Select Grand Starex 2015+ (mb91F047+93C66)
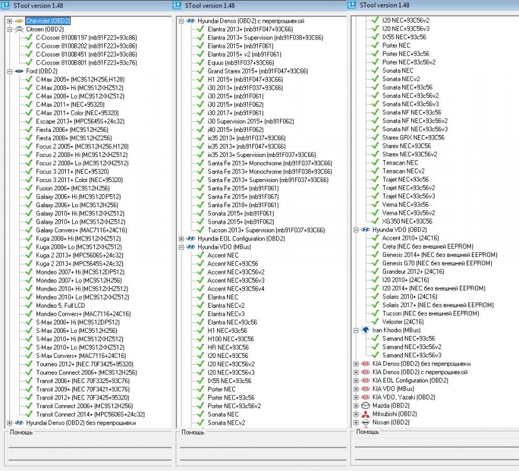 click(x=258, y=71)
